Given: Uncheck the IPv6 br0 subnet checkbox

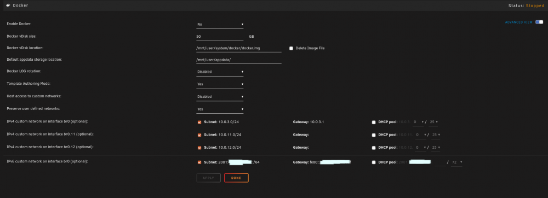Looking at the screenshot, I should pyautogui.click(x=199, y=162).
